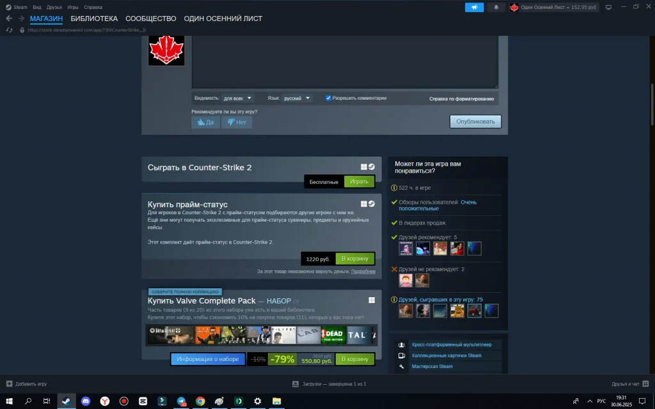This screenshot has height=409, width=655.
Task: Open the 'Вид' menu
Action: click(x=36, y=7)
